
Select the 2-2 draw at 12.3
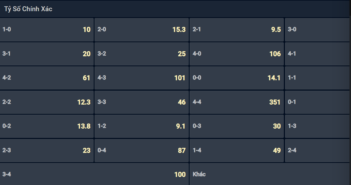tap(47, 102)
